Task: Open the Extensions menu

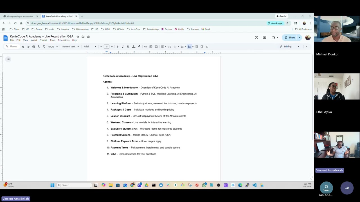Action: [64, 40]
